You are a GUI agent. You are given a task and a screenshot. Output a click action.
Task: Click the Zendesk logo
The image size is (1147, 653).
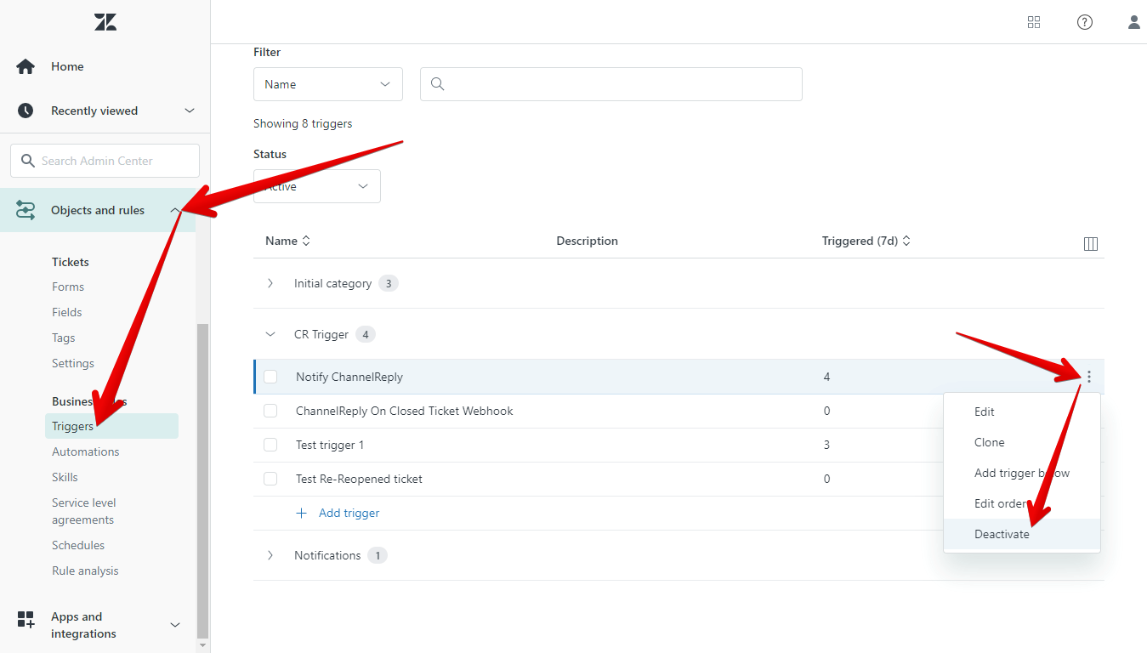click(105, 22)
